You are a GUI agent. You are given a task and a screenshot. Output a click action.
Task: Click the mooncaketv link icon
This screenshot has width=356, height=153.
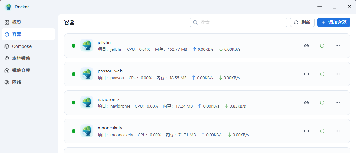click(x=306, y=131)
